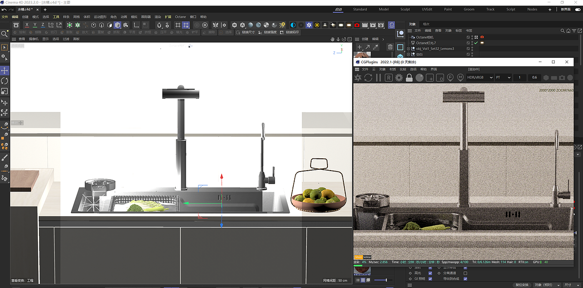Delete material with trash icon
Viewport: 583px width, 288px height.
coord(390,47)
